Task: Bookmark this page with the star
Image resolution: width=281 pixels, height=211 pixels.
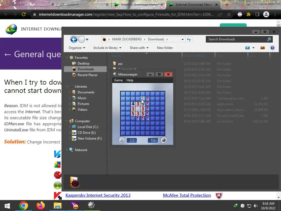Action: 229,14
